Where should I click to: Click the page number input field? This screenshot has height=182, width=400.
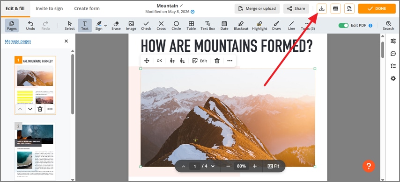[x=195, y=166]
